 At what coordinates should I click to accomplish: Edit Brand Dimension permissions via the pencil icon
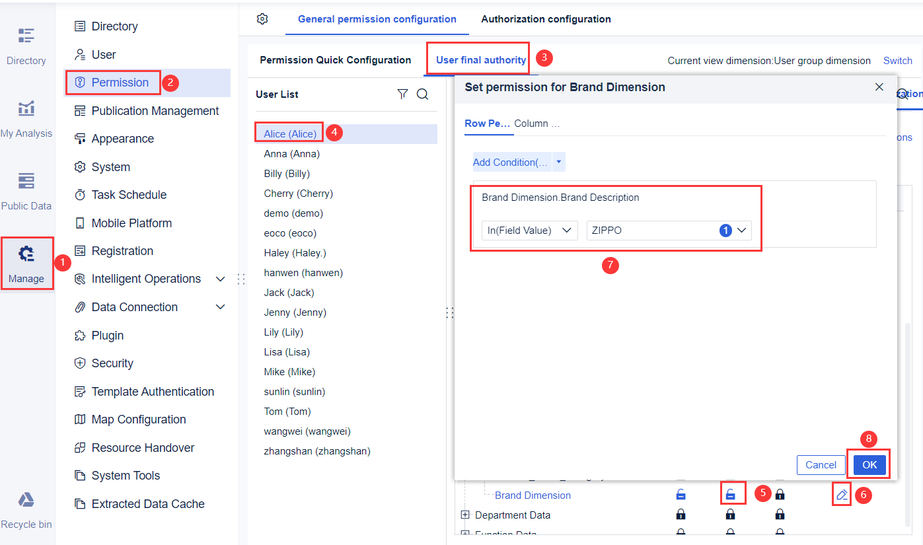coord(841,494)
